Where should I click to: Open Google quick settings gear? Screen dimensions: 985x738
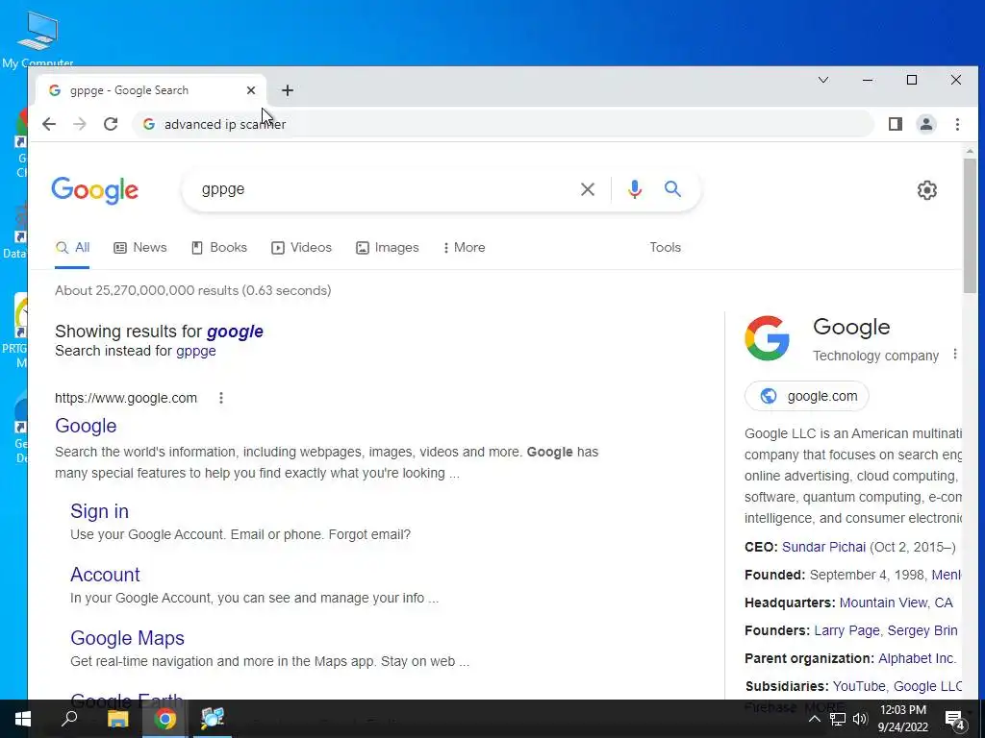(x=926, y=190)
